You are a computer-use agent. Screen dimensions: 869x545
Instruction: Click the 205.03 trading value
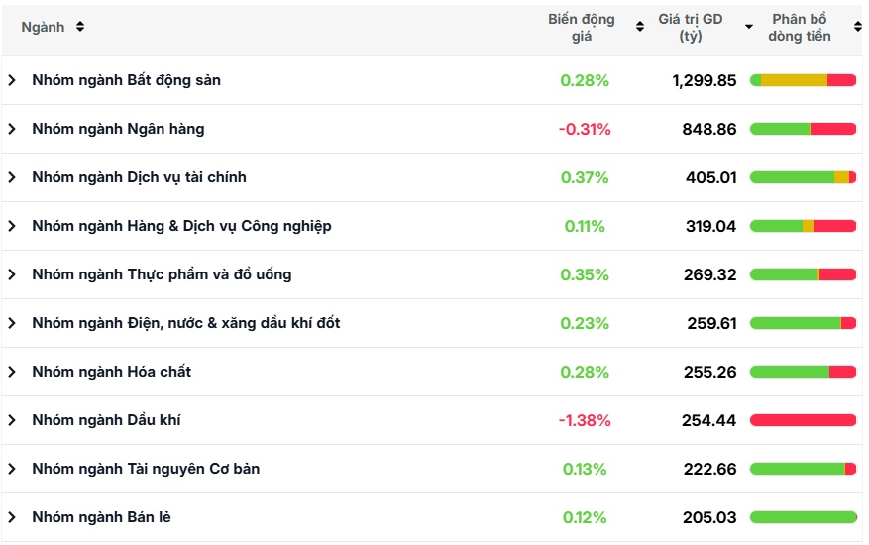709,518
